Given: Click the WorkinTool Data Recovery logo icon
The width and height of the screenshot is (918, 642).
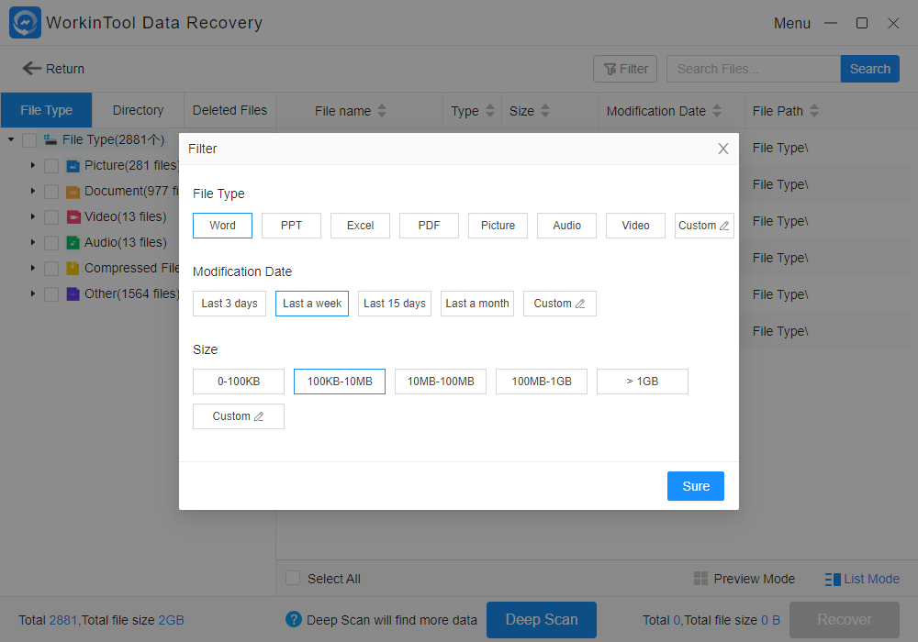Looking at the screenshot, I should [25, 23].
